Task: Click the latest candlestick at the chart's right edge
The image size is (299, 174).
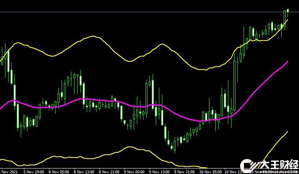Action: click(x=288, y=11)
